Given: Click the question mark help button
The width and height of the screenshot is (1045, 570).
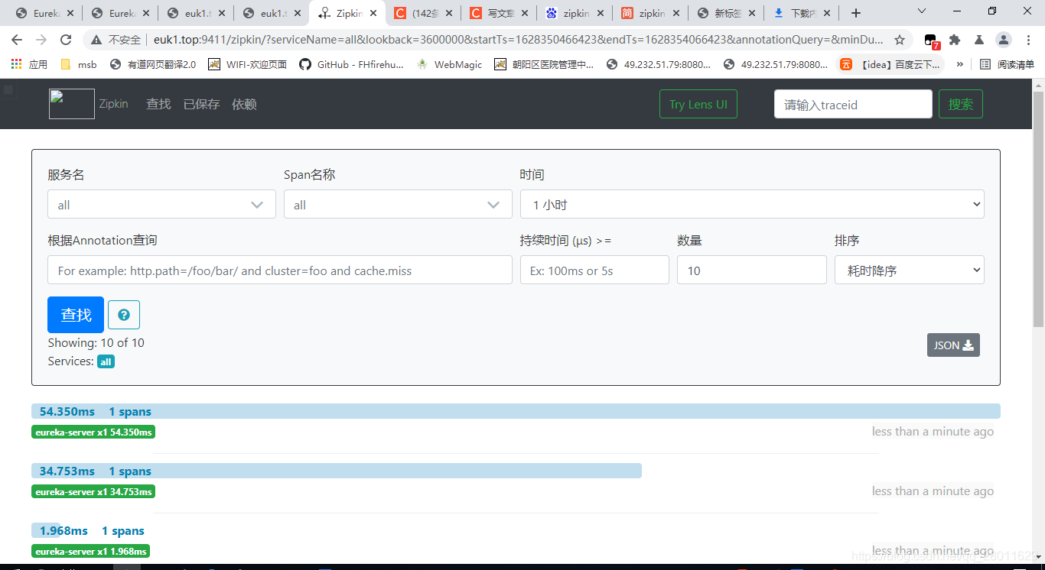Looking at the screenshot, I should point(124,315).
